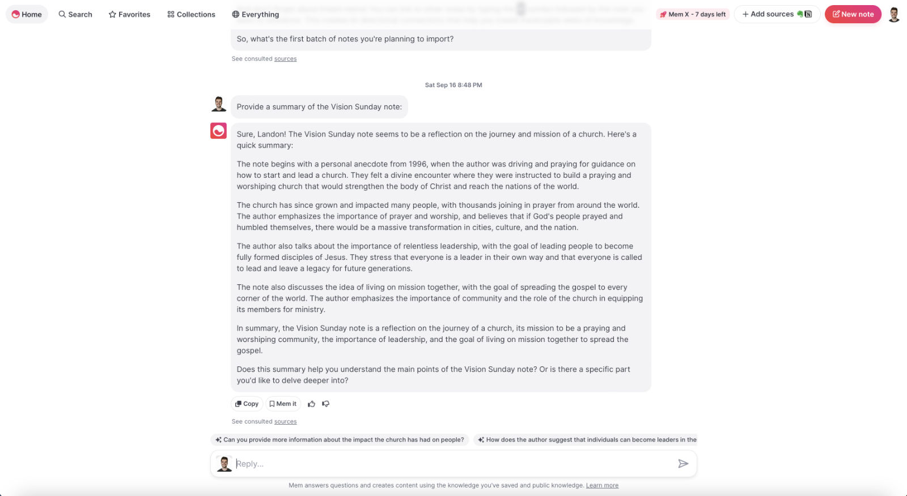Send the reply with the paper plane icon
This screenshot has height=496, width=907.
coord(683,464)
